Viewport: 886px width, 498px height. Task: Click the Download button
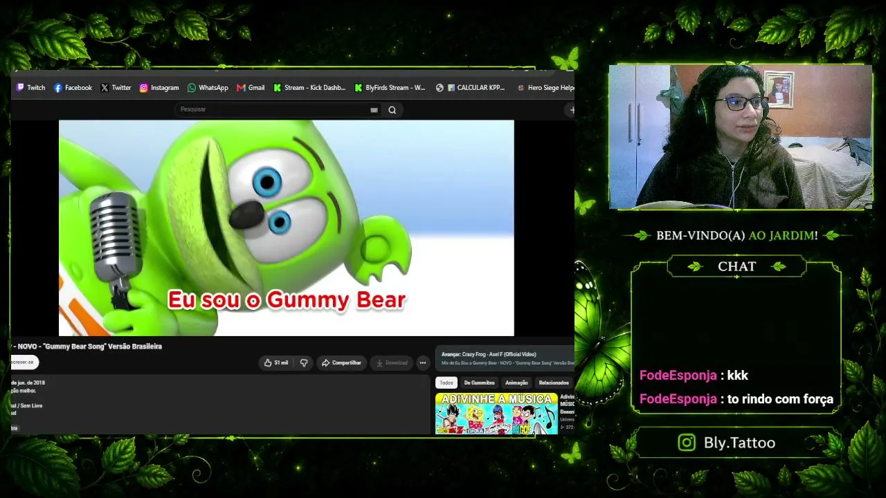[x=391, y=363]
